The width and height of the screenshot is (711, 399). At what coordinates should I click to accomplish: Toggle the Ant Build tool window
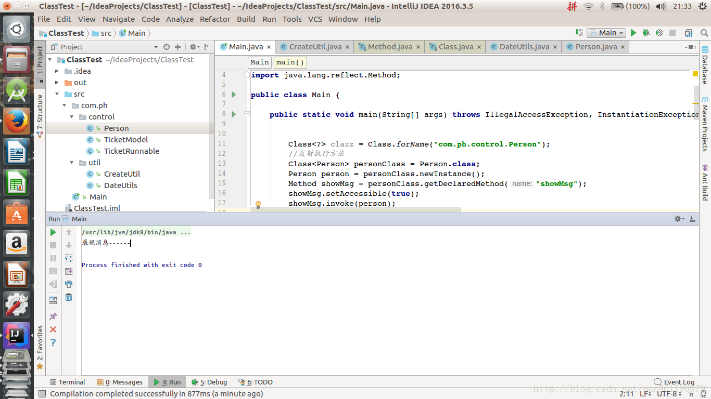[x=705, y=182]
